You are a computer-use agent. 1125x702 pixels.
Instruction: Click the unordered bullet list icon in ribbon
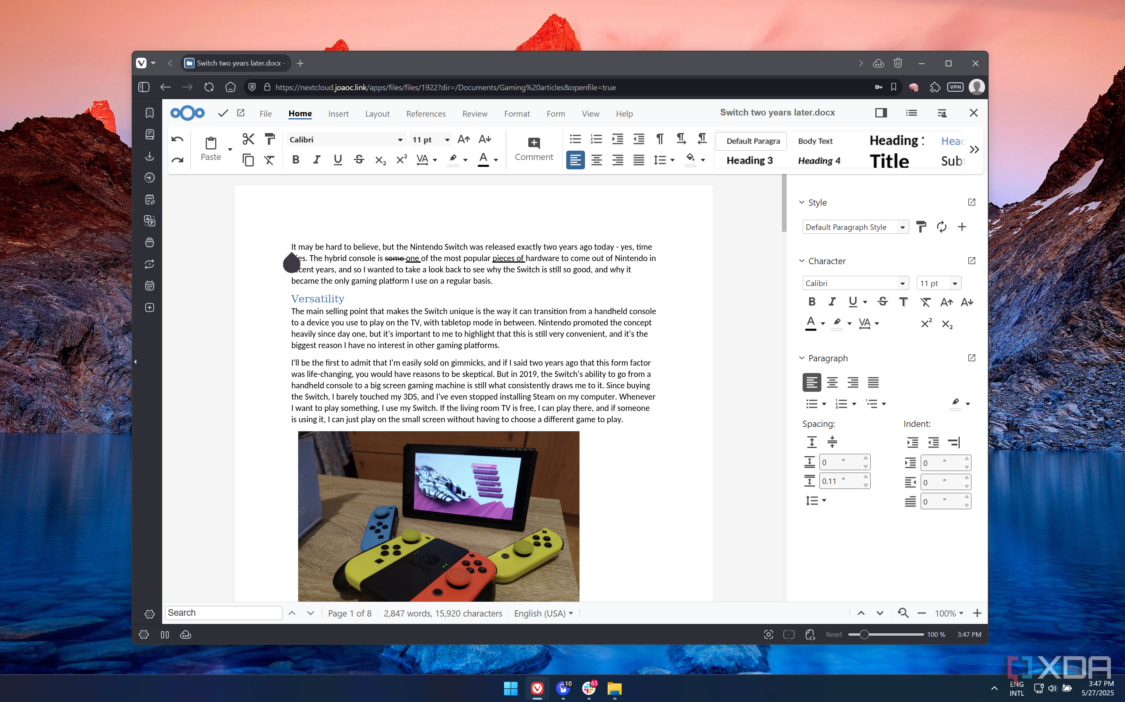(x=575, y=139)
